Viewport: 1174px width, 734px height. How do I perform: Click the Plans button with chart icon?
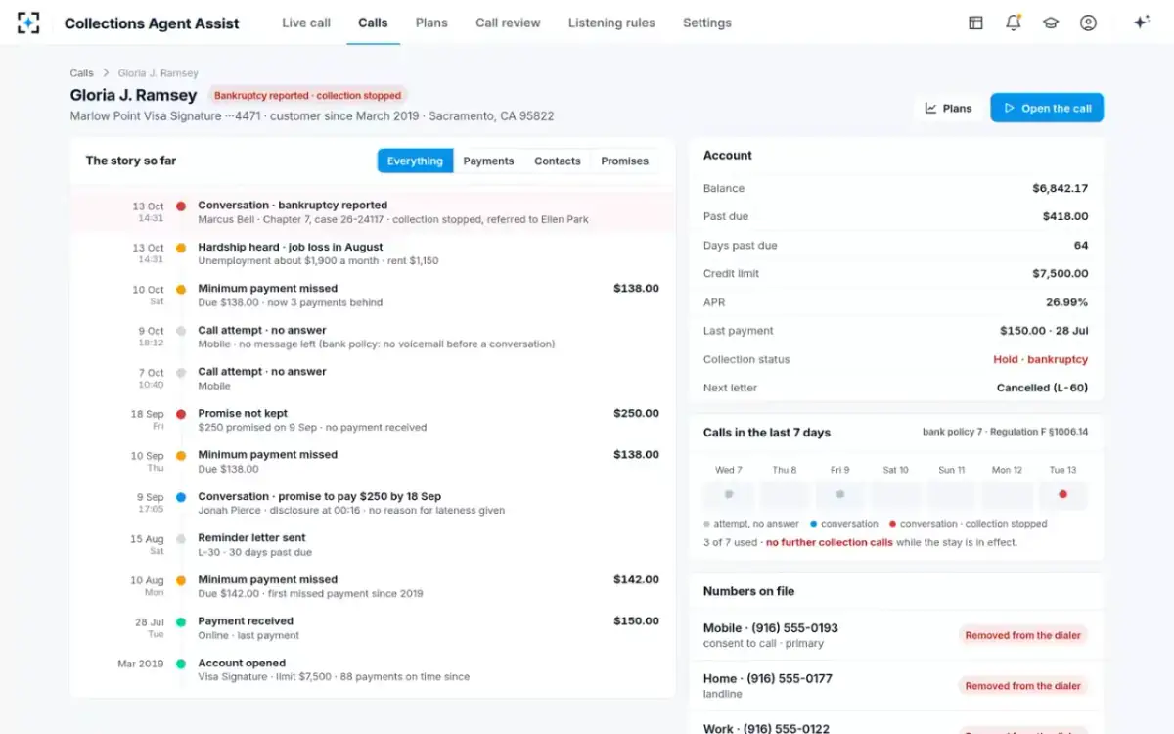[x=948, y=108]
